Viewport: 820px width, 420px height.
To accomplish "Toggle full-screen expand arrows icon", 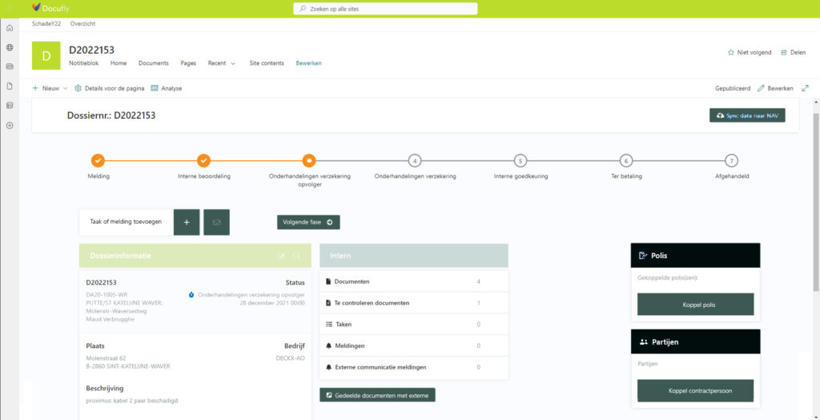I will point(806,88).
